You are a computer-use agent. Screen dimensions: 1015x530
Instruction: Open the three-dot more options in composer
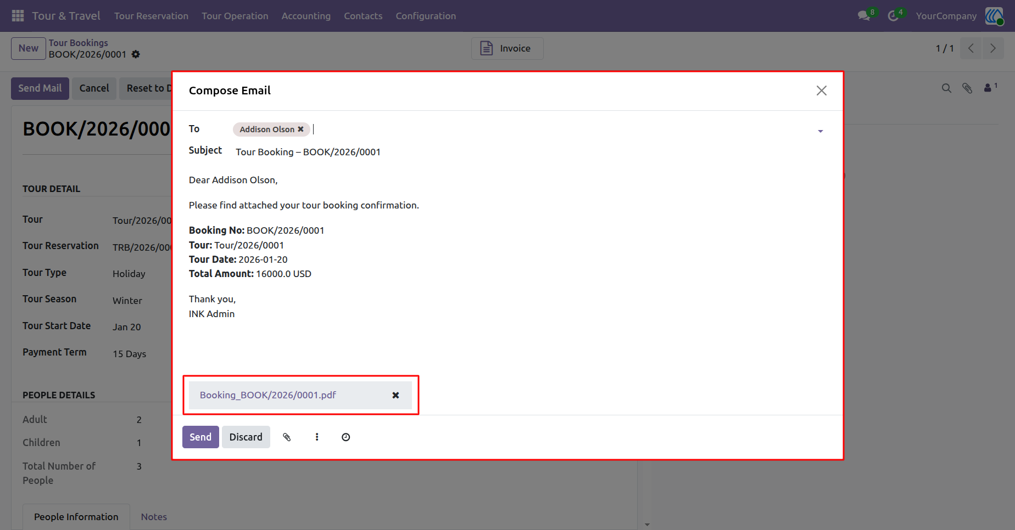(317, 437)
